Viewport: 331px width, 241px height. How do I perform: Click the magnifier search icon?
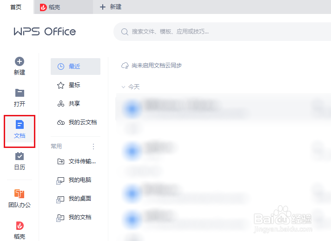[x=125, y=32]
